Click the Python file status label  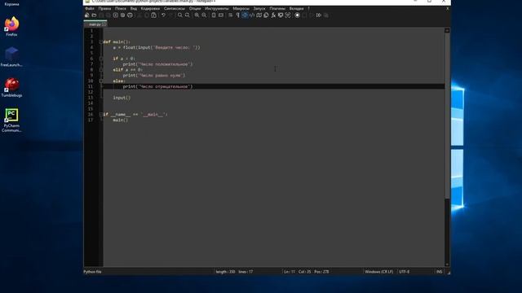coord(92,272)
